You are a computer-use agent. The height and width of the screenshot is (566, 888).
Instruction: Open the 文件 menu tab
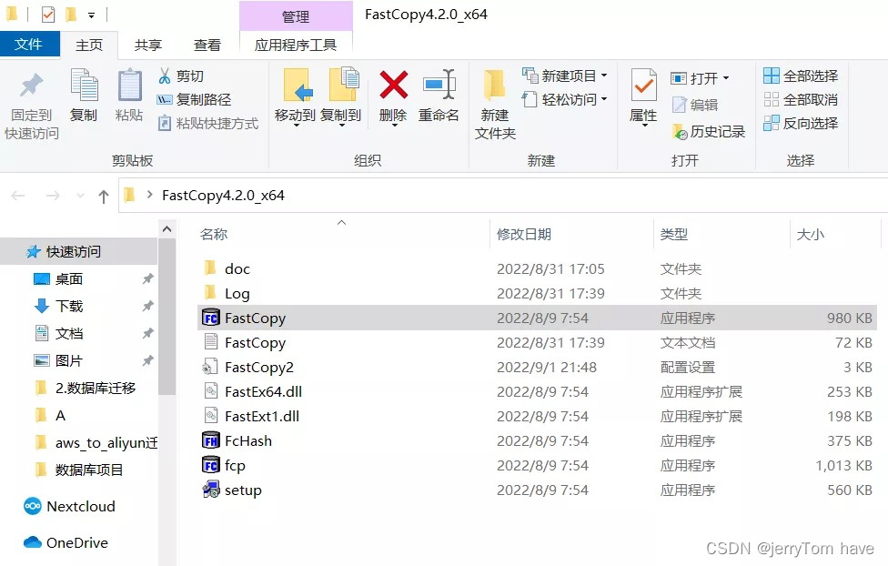click(29, 45)
